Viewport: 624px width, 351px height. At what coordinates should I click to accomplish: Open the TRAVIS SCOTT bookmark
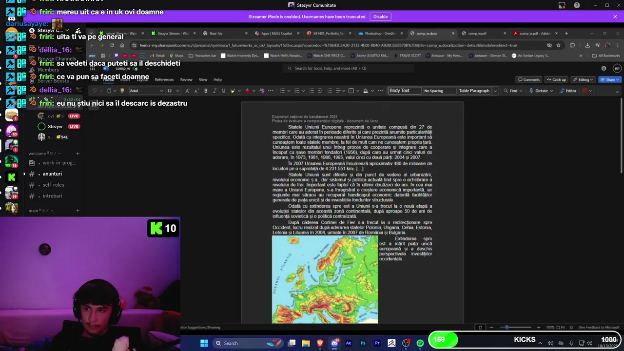pyautogui.click(x=407, y=56)
